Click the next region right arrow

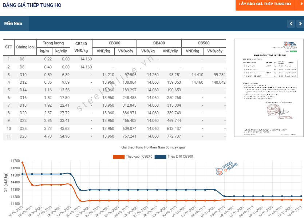coord(300,24)
